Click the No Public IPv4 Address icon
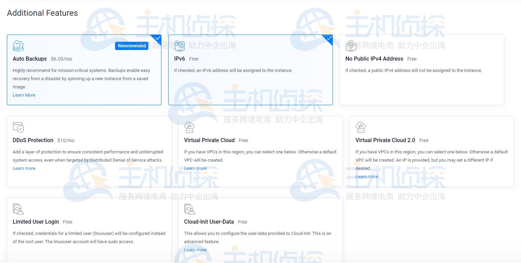 click(x=350, y=46)
